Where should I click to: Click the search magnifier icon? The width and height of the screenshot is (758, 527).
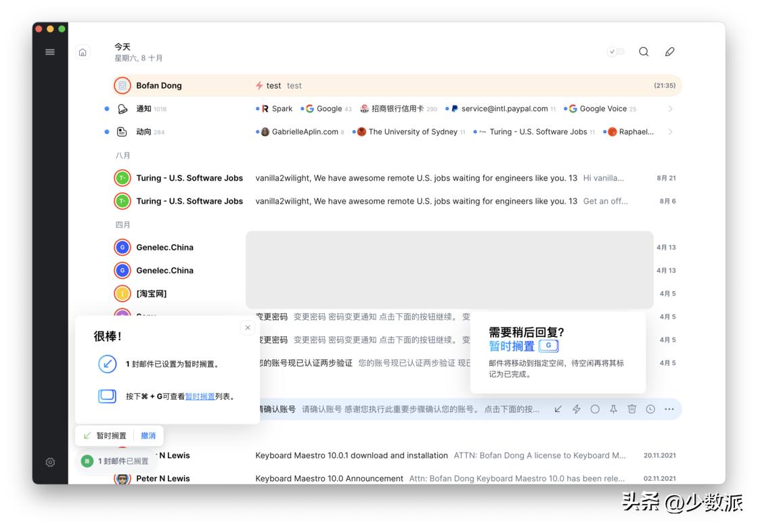(x=644, y=51)
